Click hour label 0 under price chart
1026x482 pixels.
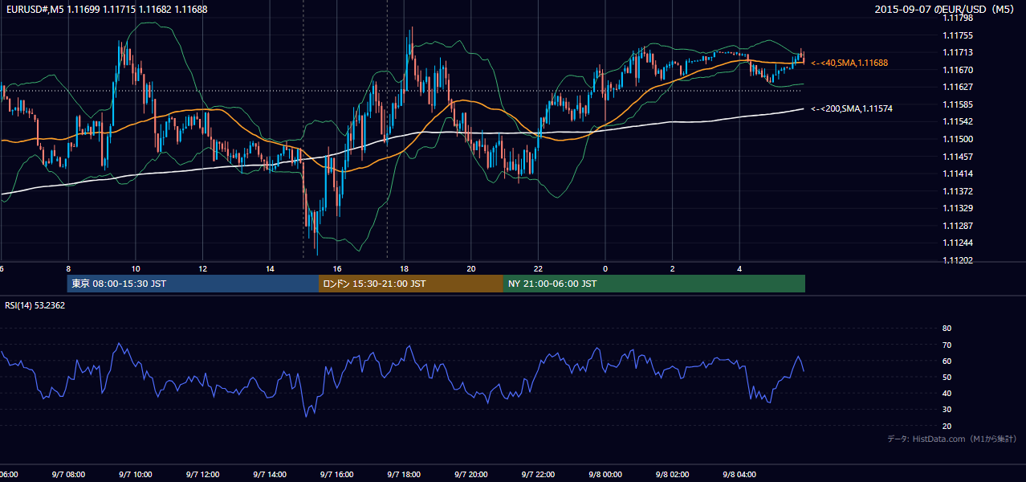pos(605,268)
